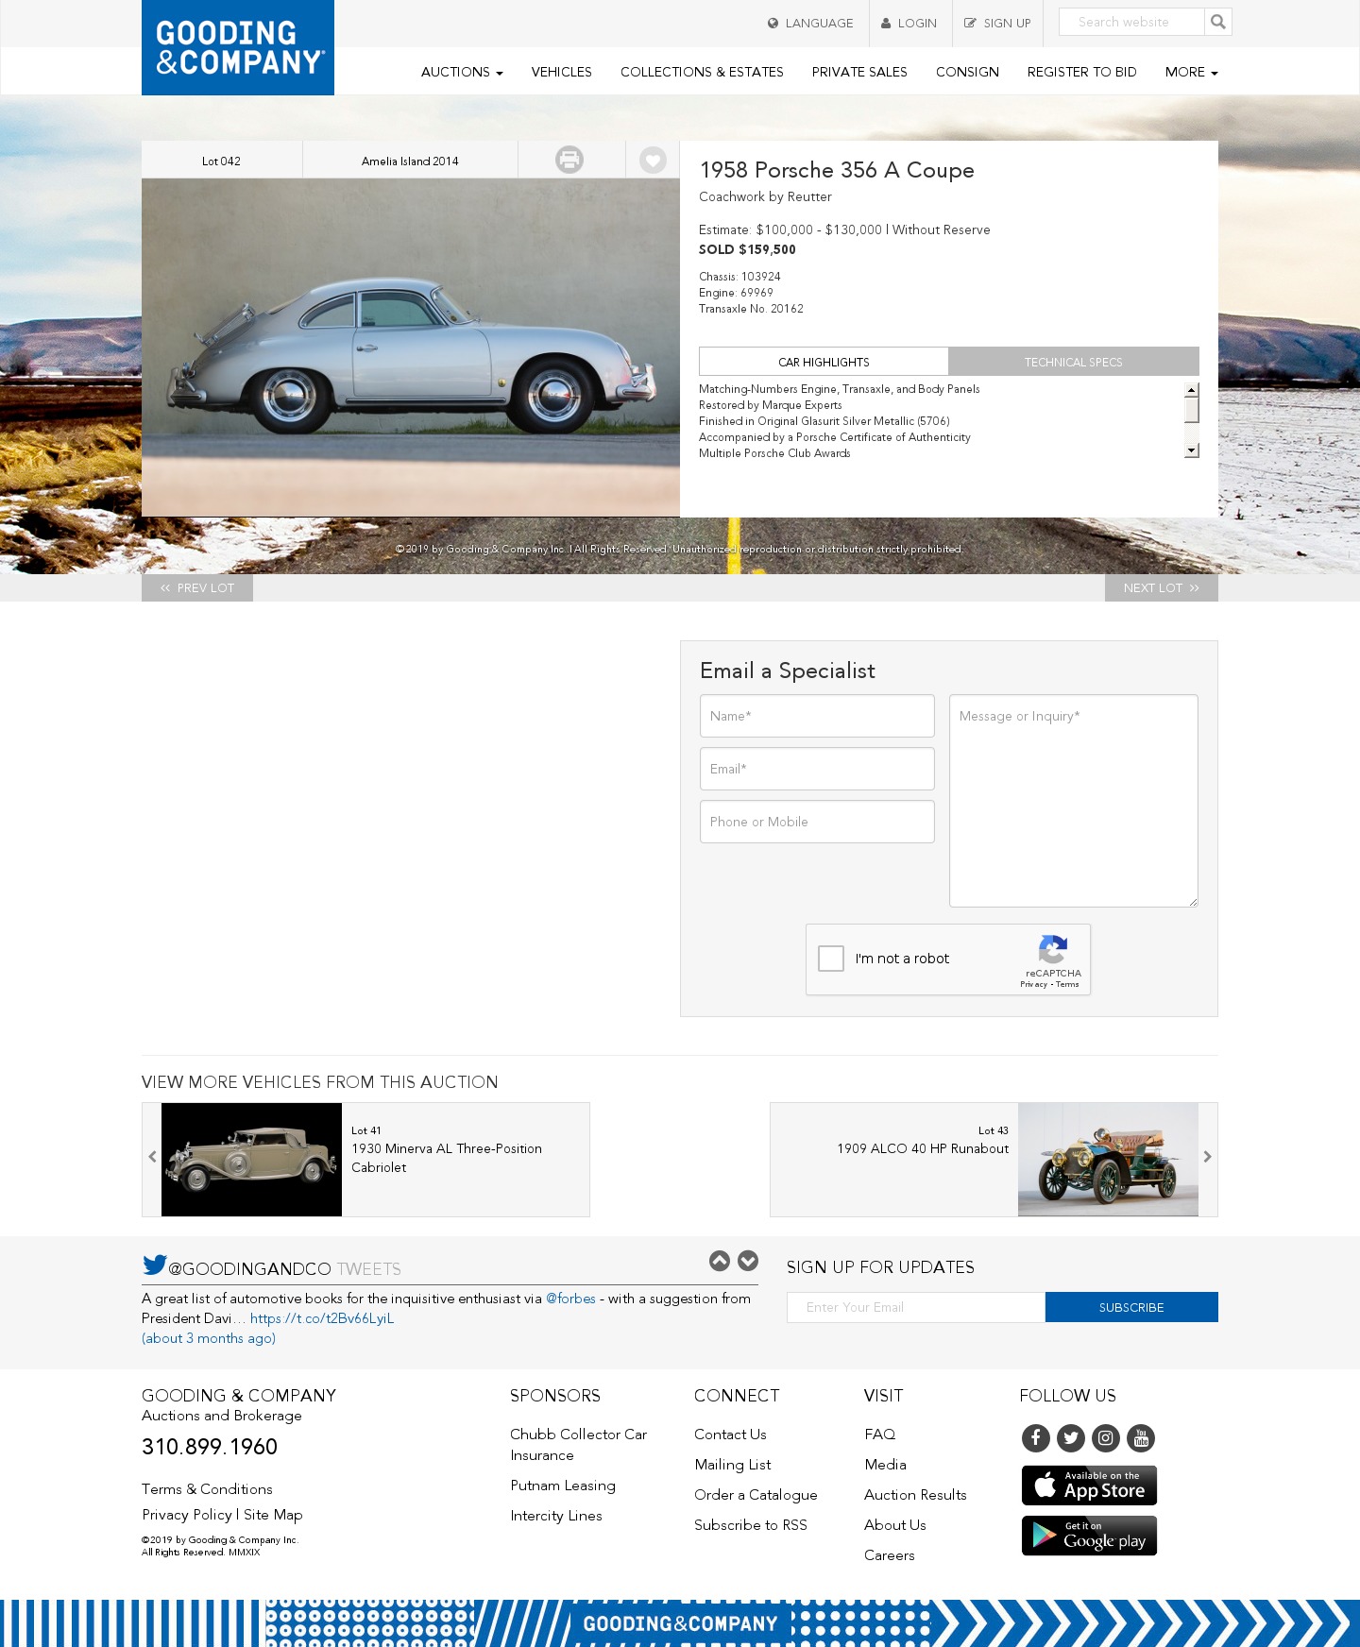Expand the MORE menu
The height and width of the screenshot is (1647, 1360).
point(1191,72)
